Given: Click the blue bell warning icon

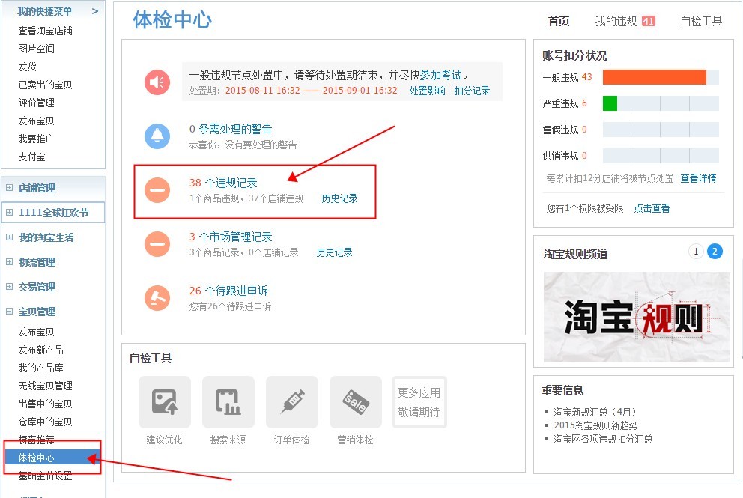Looking at the screenshot, I should tap(157, 136).
